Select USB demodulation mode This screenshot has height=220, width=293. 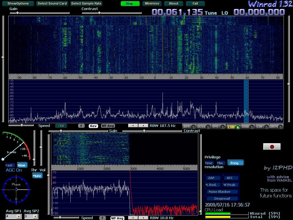(248, 127)
